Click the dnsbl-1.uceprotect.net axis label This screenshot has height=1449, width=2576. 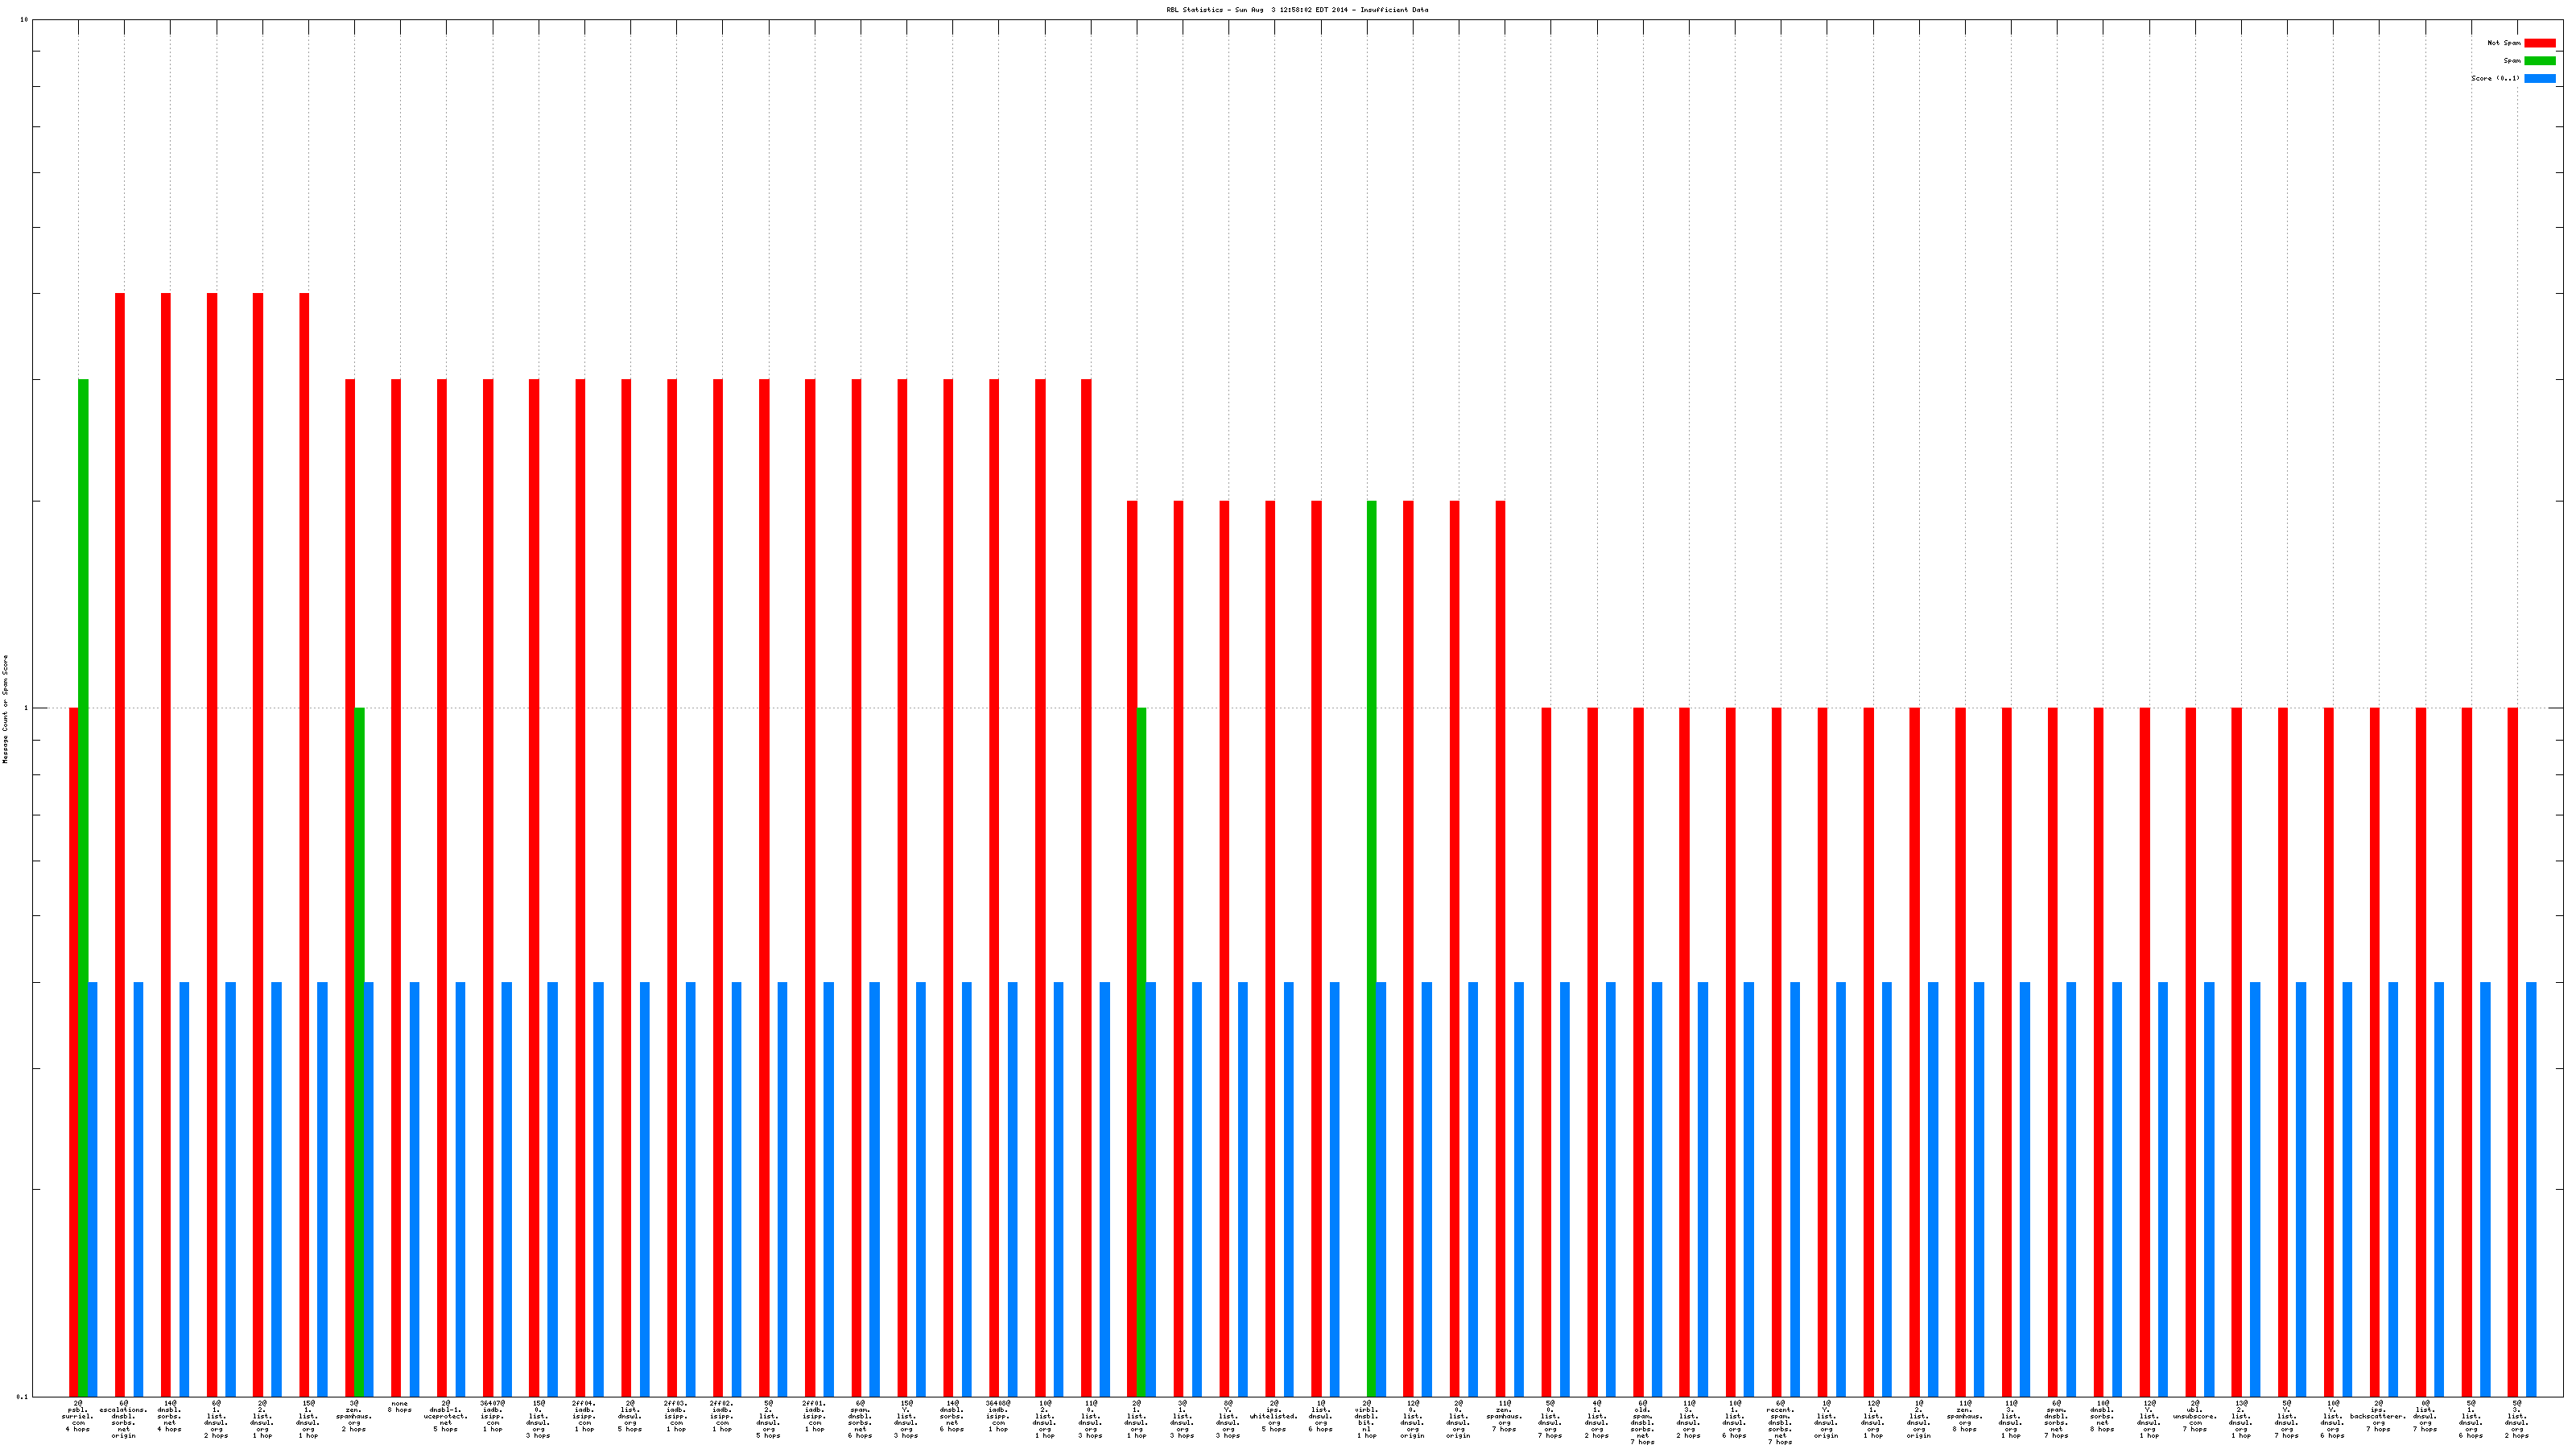(x=445, y=1416)
